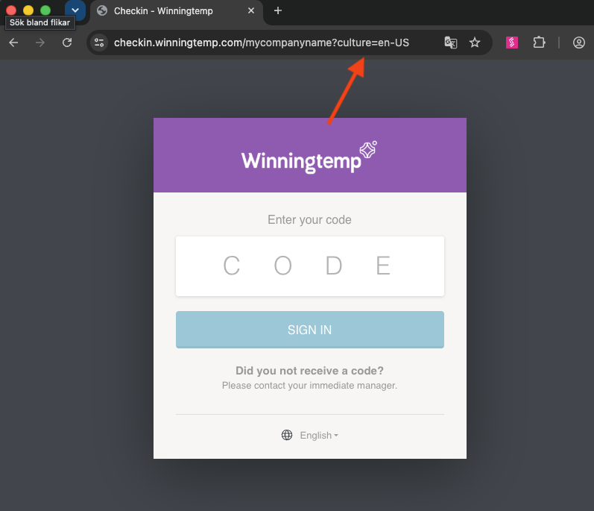This screenshot has height=511, width=594.
Task: Click the SIGN IN button
Action: (x=310, y=330)
